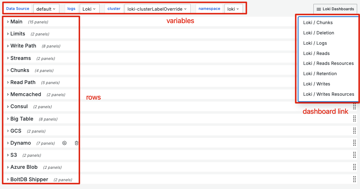Click the Data Source variable label
The width and height of the screenshot is (360, 189).
point(18,9)
